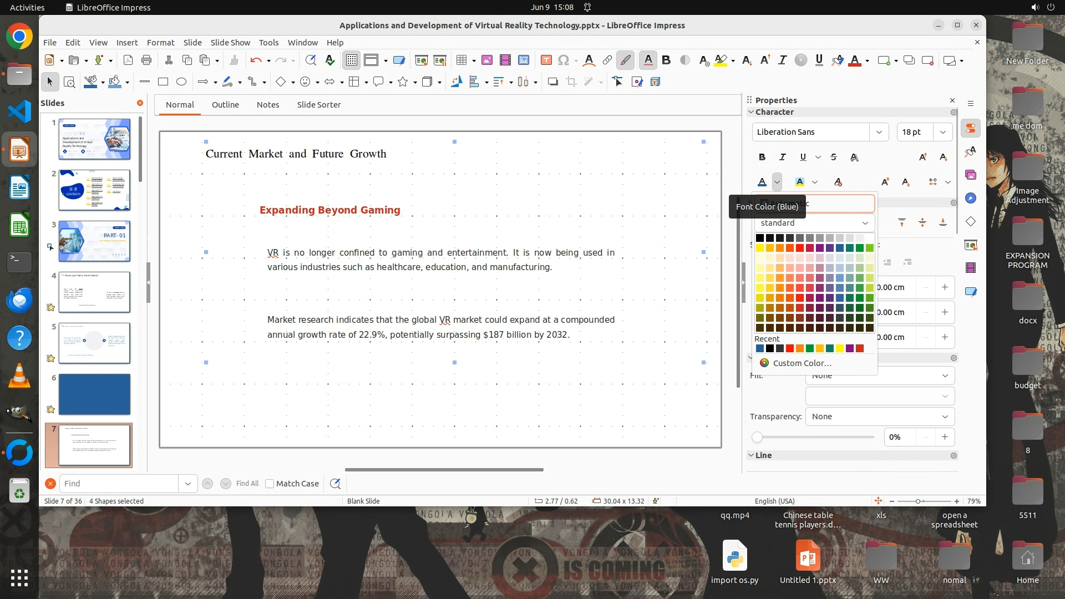Screen dimensions: 1065x599
Task: Click the Print icon in the toolbar
Action: click(146, 60)
